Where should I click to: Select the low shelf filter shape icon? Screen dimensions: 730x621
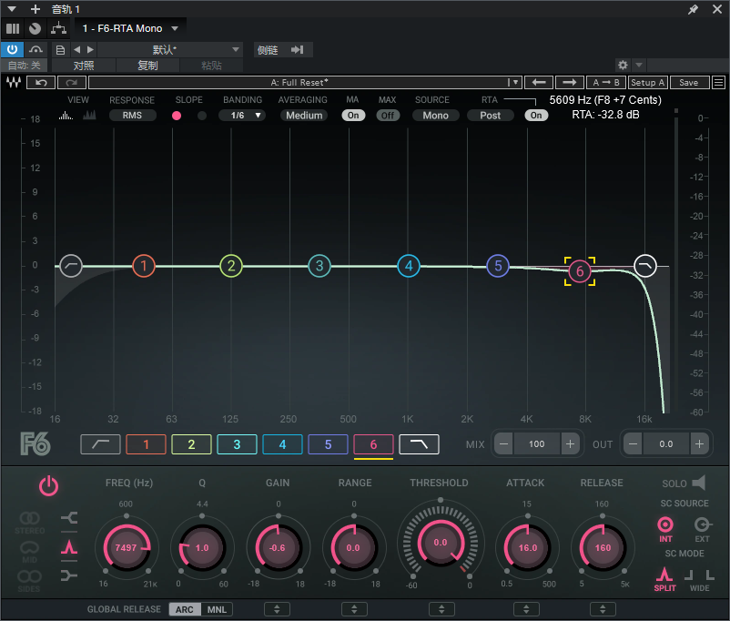pyautogui.click(x=69, y=517)
